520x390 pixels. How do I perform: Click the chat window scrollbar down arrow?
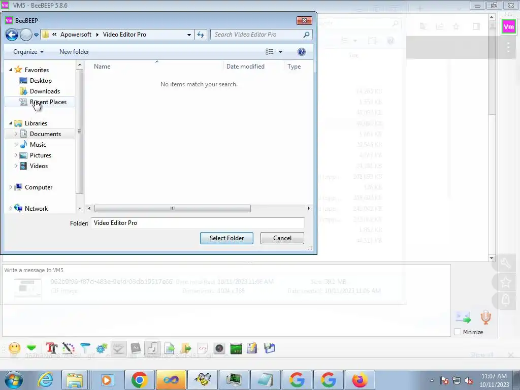pyautogui.click(x=492, y=257)
